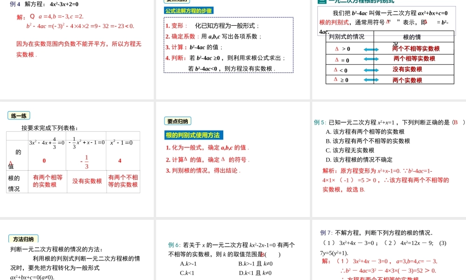This screenshot has width=466, height=280.
Task: Open the 例5 multiple-choice slide
Action: click(389, 160)
